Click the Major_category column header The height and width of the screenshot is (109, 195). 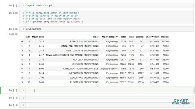[110, 37]
